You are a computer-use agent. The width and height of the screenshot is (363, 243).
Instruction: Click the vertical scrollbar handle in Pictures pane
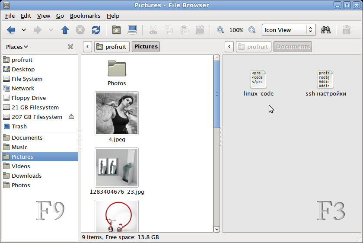(x=217, y=94)
